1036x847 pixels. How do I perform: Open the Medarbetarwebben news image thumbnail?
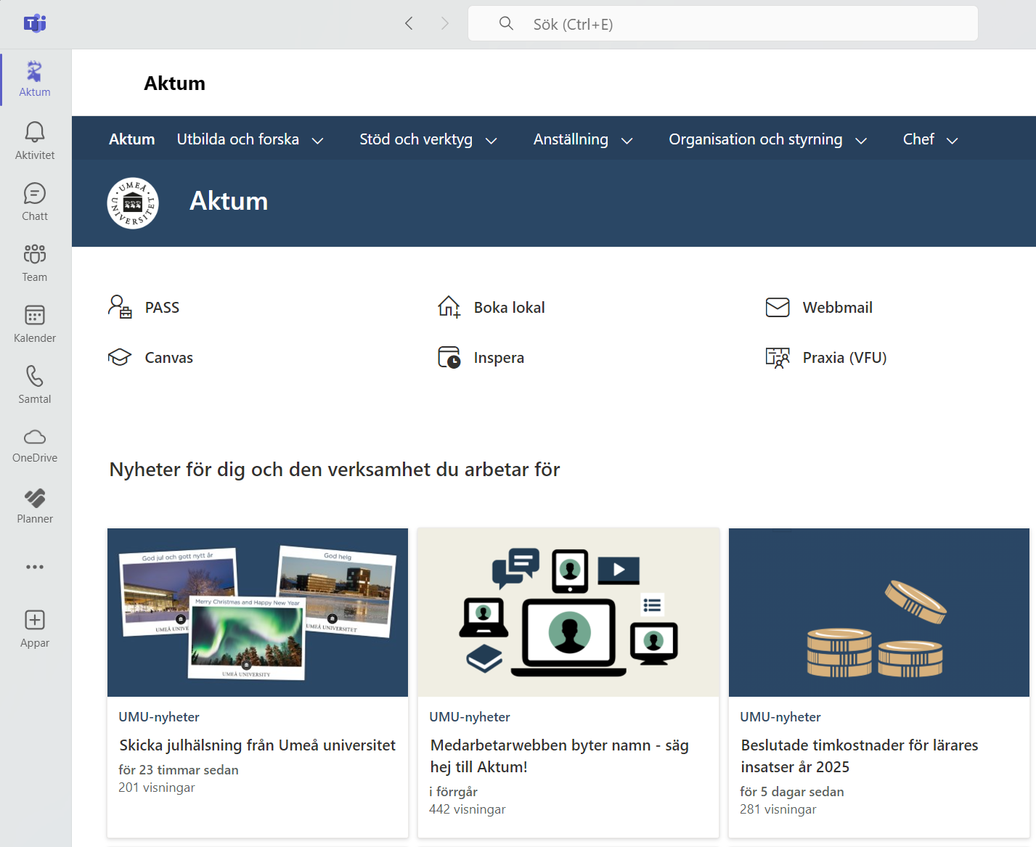click(568, 613)
